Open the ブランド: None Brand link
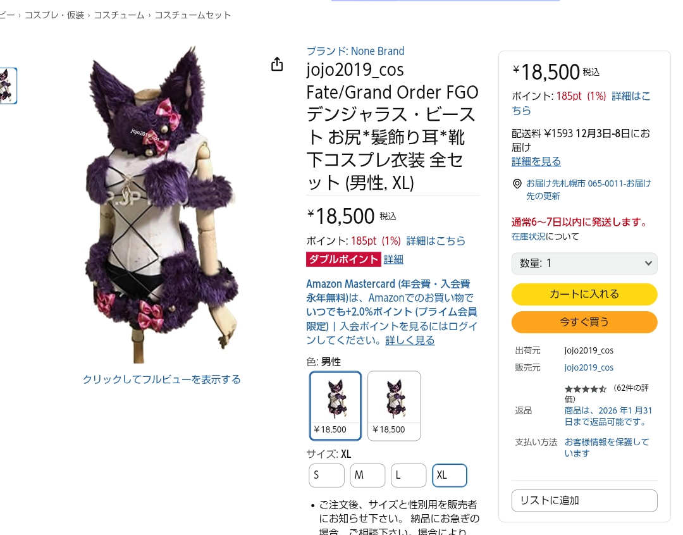Image resolution: width=683 pixels, height=535 pixels. coord(355,51)
